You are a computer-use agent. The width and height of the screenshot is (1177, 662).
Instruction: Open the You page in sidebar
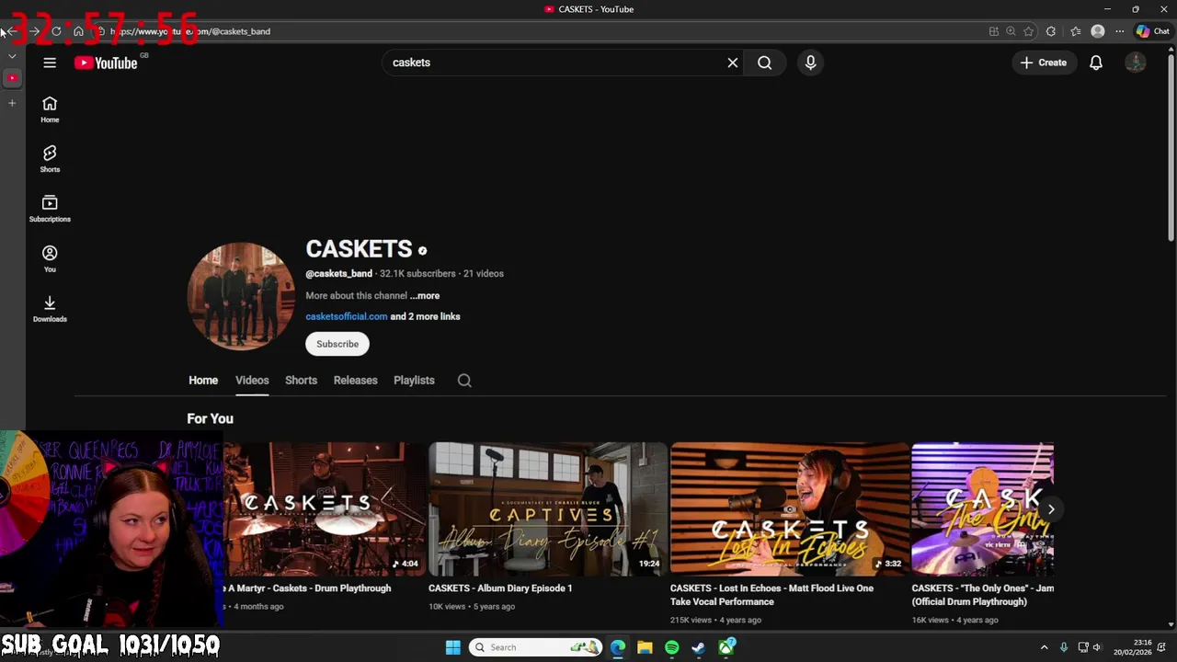50,258
